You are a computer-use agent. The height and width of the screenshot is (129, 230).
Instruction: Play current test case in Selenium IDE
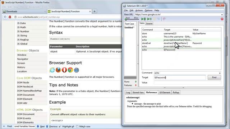[149, 19]
